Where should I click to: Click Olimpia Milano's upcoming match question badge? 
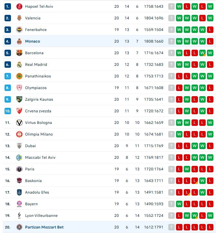(171, 134)
